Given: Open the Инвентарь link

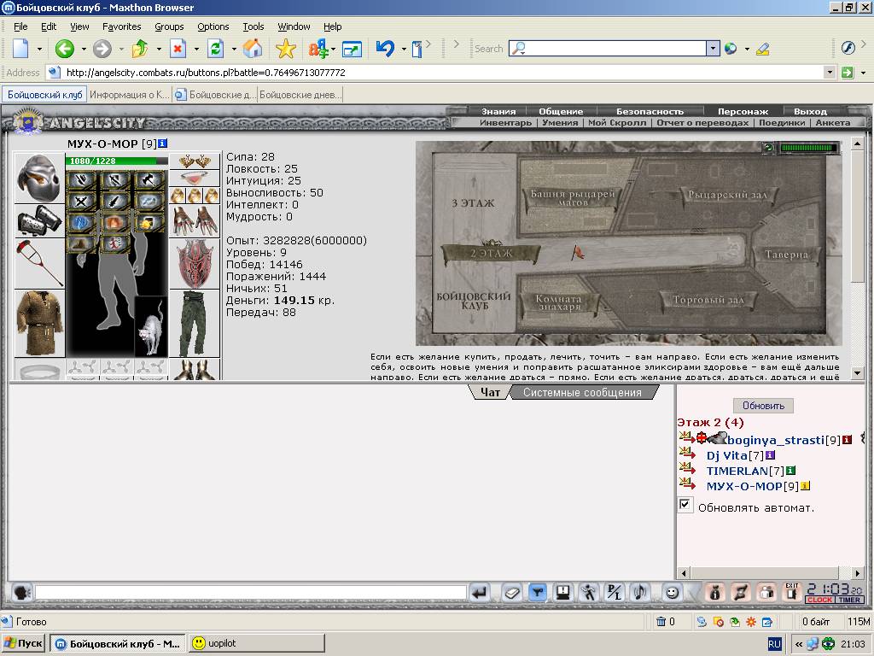Looking at the screenshot, I should (x=505, y=123).
